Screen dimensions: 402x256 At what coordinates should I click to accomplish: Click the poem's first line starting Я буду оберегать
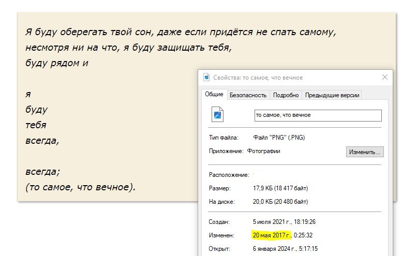(181, 32)
